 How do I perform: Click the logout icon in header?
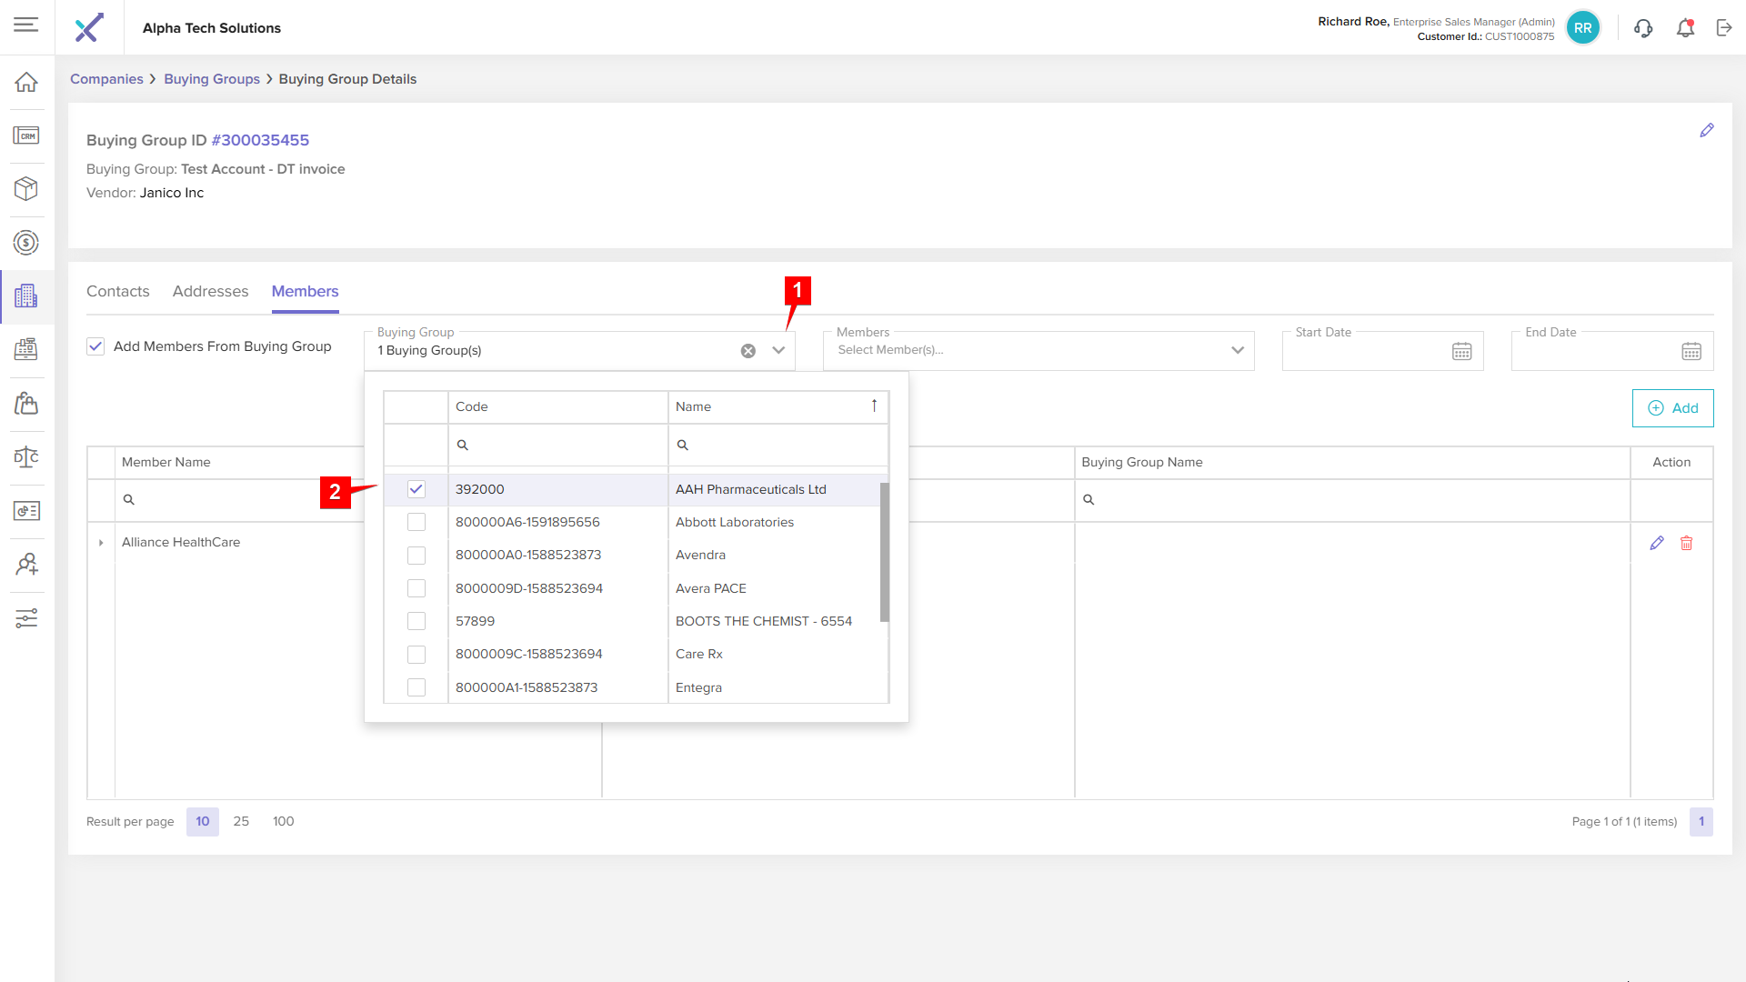click(1724, 28)
